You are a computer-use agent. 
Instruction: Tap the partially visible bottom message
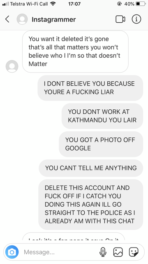click(74, 236)
